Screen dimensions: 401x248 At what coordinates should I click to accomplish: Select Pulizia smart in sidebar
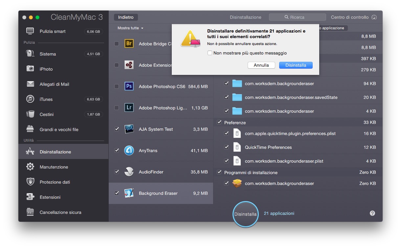(x=63, y=32)
